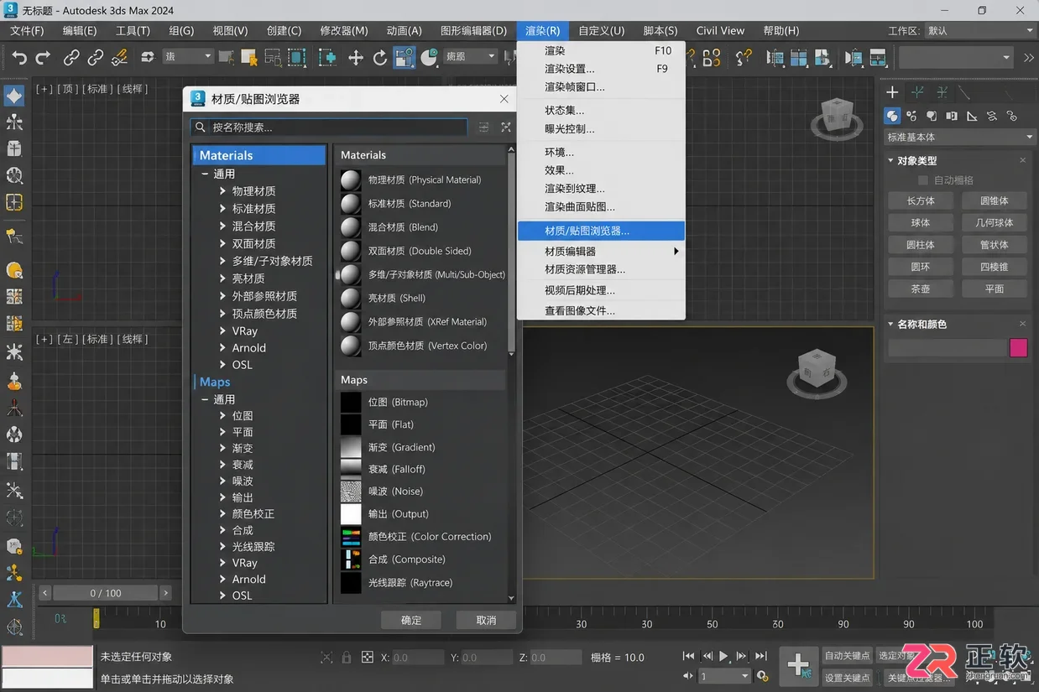
Task: Confirm with the 确定 button
Action: tap(411, 621)
